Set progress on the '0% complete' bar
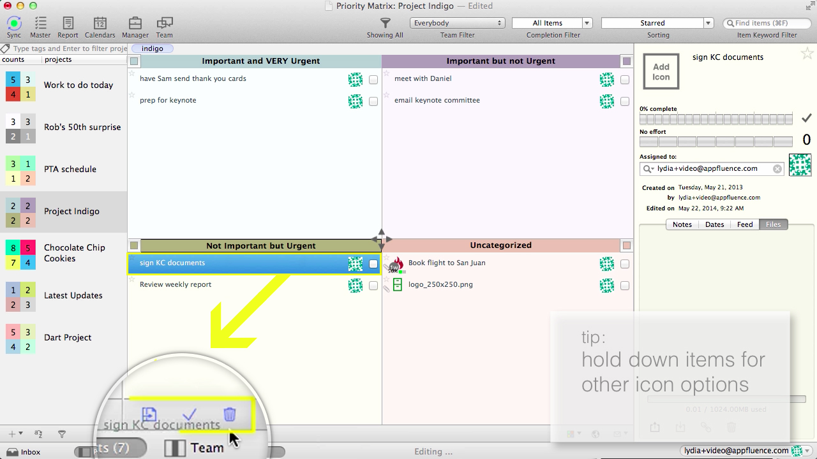Viewport: 817px width, 459px height. pos(716,119)
